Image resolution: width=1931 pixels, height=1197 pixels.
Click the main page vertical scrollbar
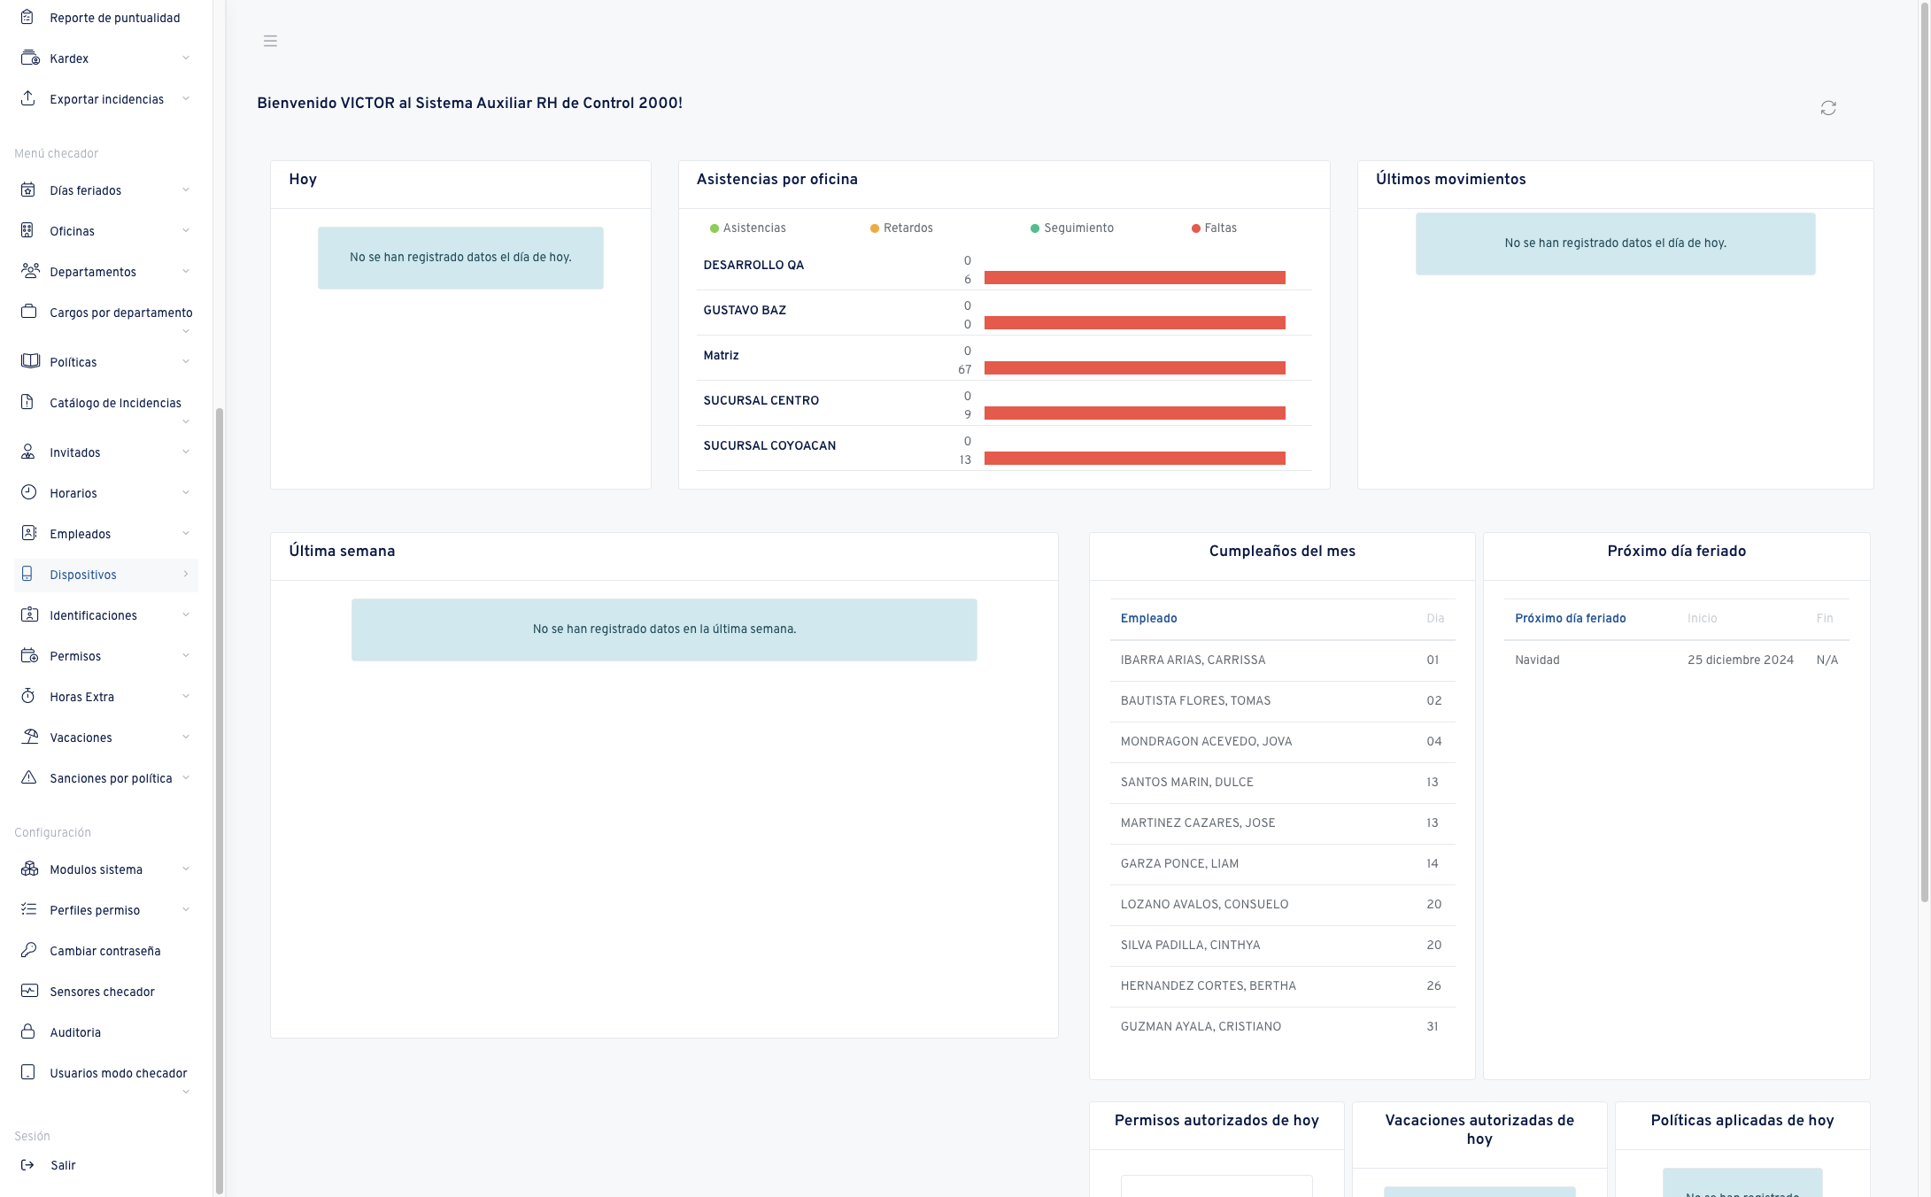pyautogui.click(x=1924, y=452)
